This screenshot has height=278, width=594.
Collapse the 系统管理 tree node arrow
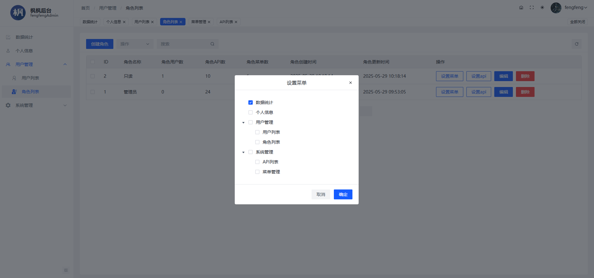[243, 152]
